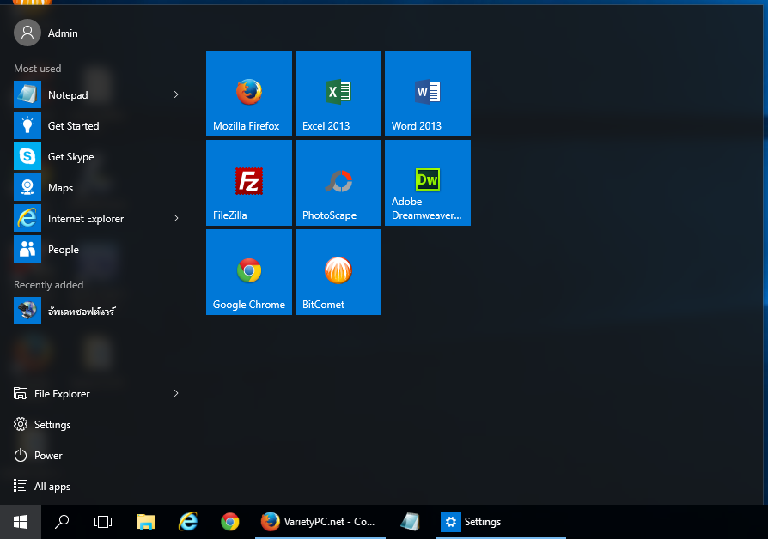The width and height of the screenshot is (768, 539).
Task: Open taskbar Search magnifier
Action: 62,522
